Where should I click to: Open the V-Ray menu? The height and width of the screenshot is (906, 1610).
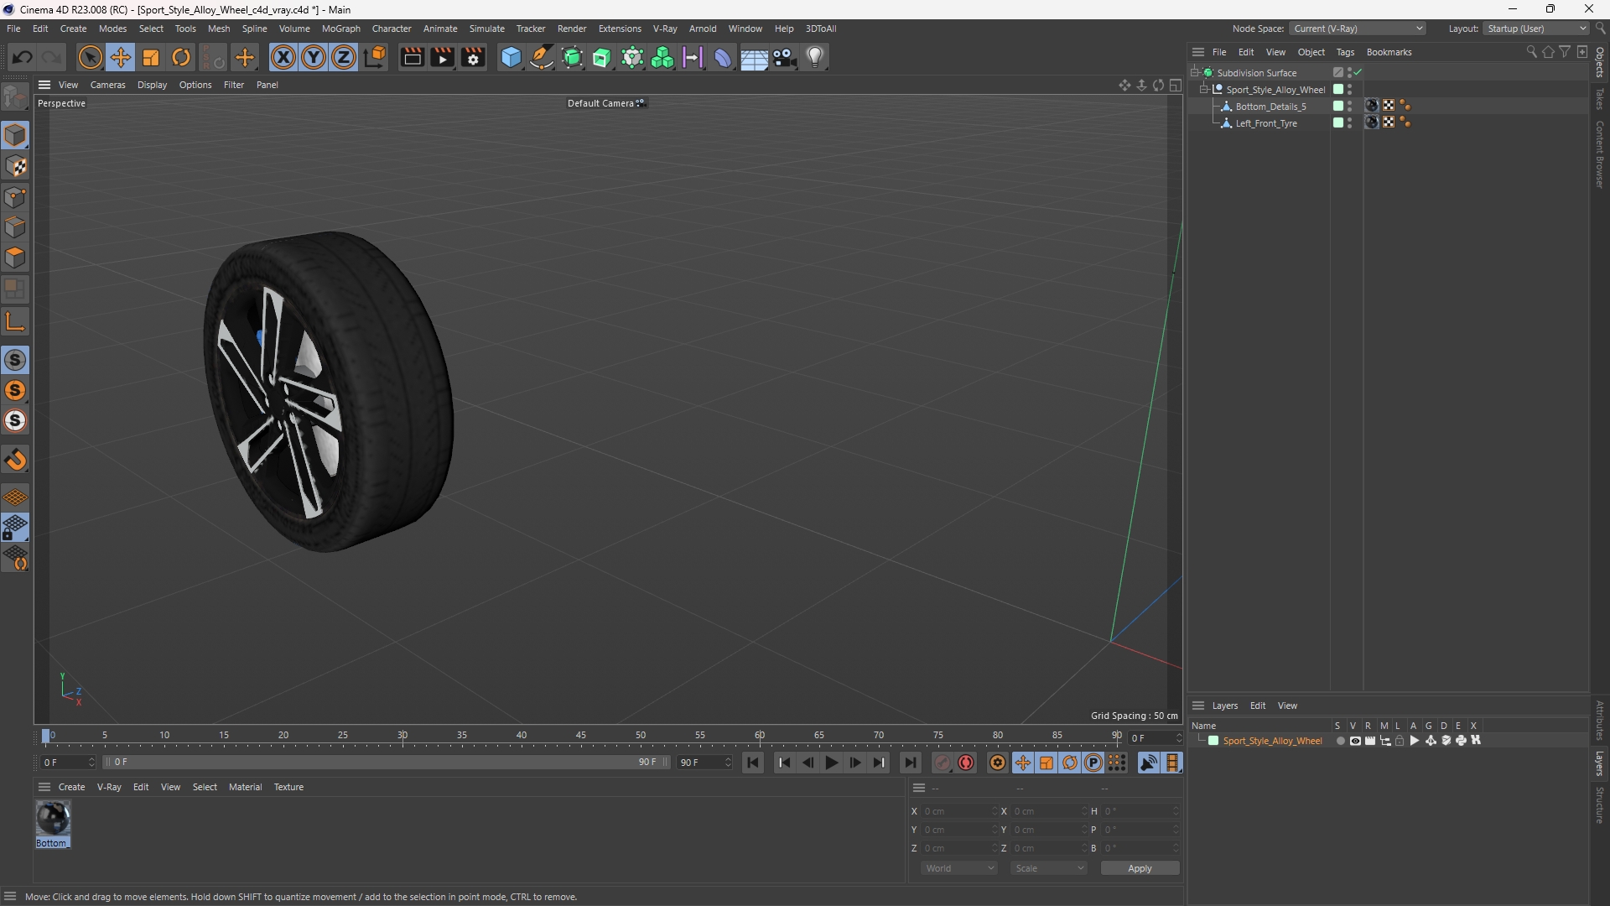click(x=665, y=29)
